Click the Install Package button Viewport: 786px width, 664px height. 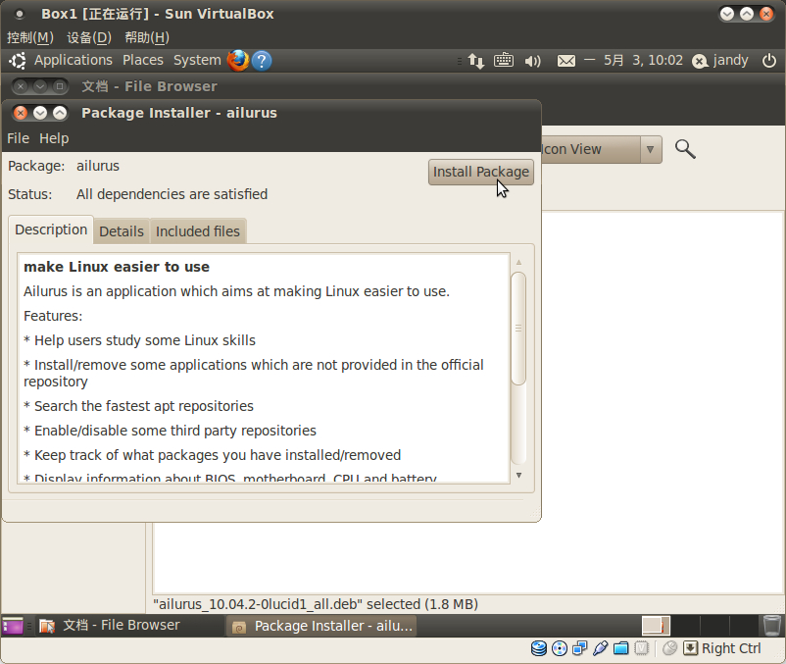[481, 172]
